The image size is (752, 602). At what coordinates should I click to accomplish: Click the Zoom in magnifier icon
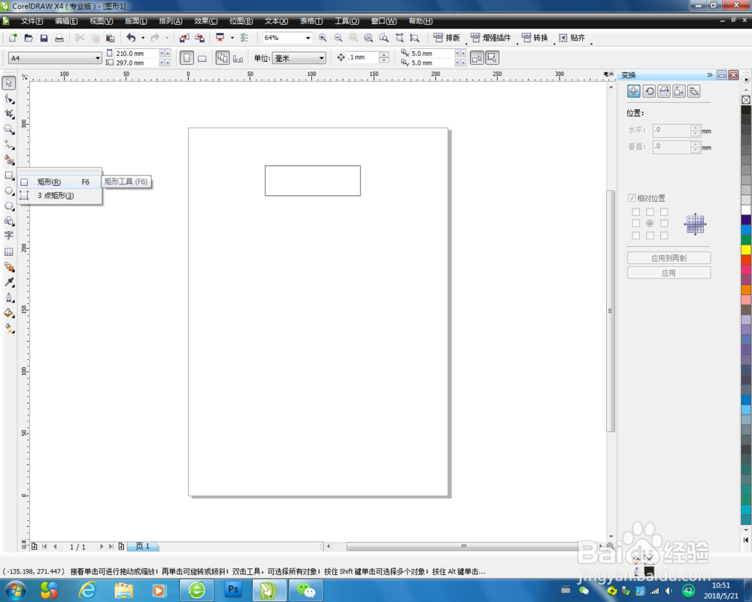point(323,38)
